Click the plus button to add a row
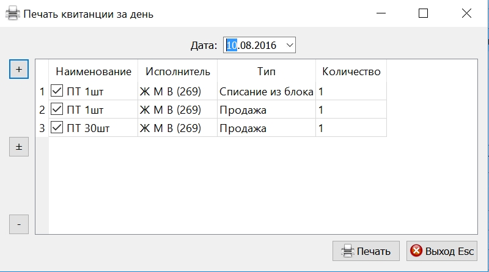The width and height of the screenshot is (489, 272). [x=19, y=69]
